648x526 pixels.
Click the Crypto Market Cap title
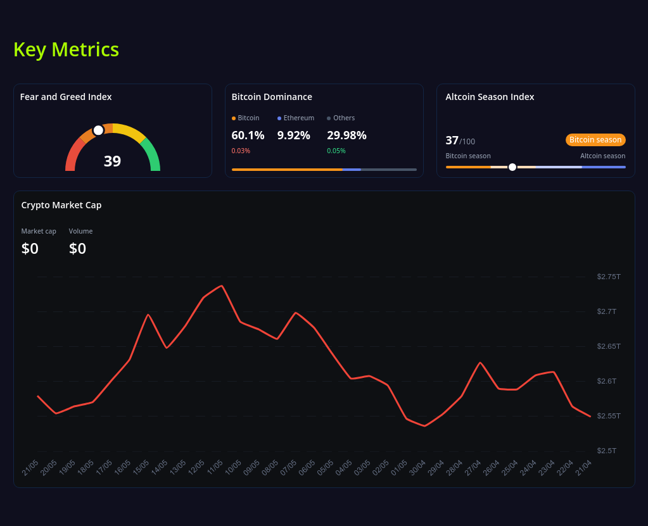pos(61,205)
